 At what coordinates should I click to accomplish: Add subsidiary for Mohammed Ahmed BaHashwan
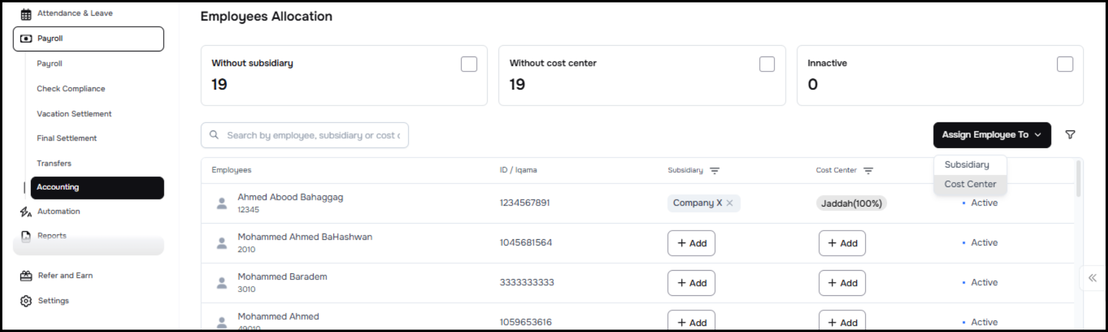(691, 243)
